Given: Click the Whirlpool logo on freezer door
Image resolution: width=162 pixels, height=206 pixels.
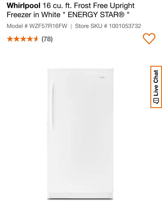Looking at the screenshot, I should tap(102, 77).
